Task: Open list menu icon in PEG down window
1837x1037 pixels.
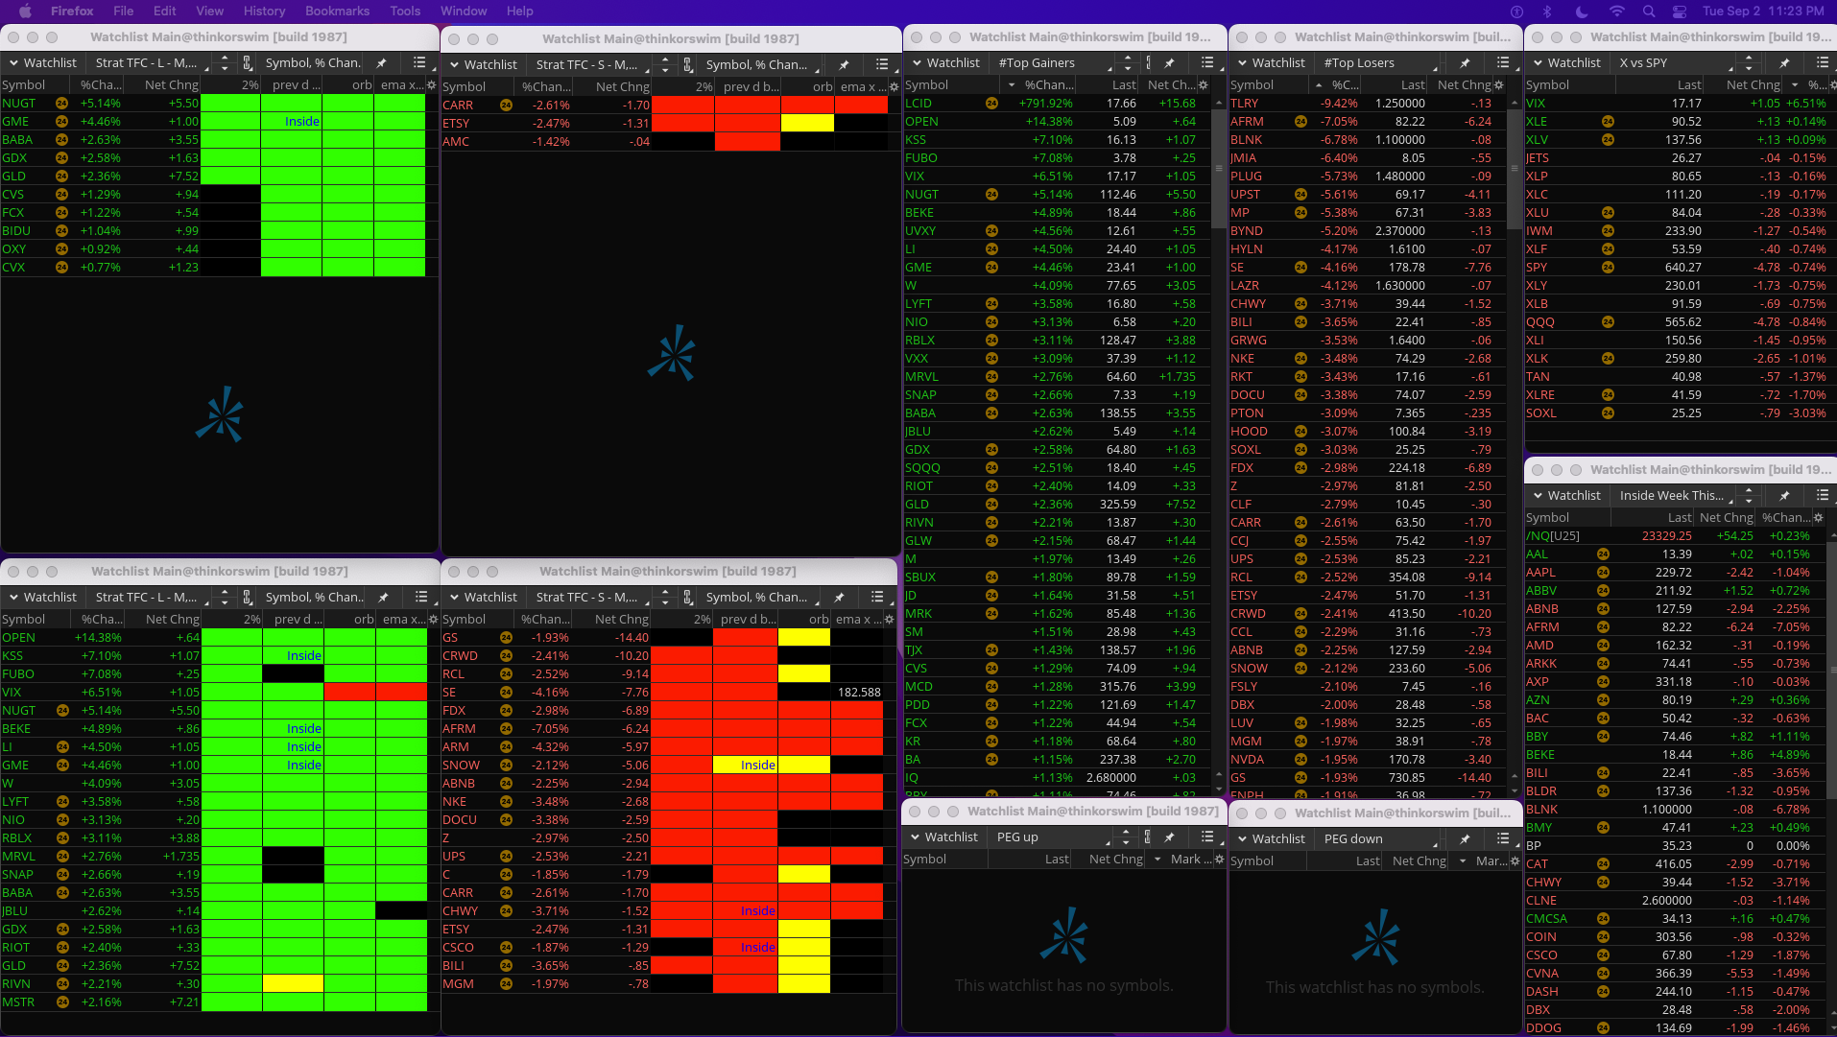Action: [1502, 838]
